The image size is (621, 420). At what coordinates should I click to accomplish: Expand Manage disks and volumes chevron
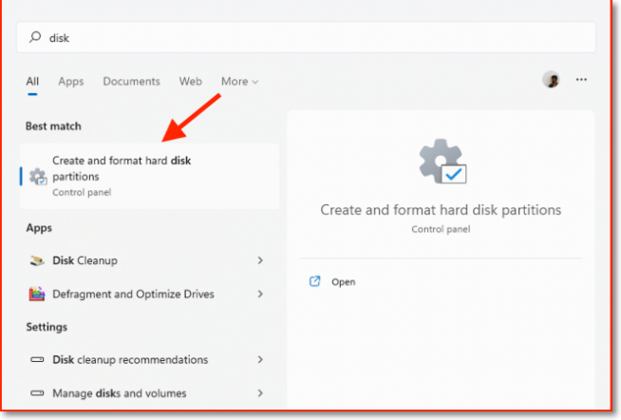(x=260, y=393)
